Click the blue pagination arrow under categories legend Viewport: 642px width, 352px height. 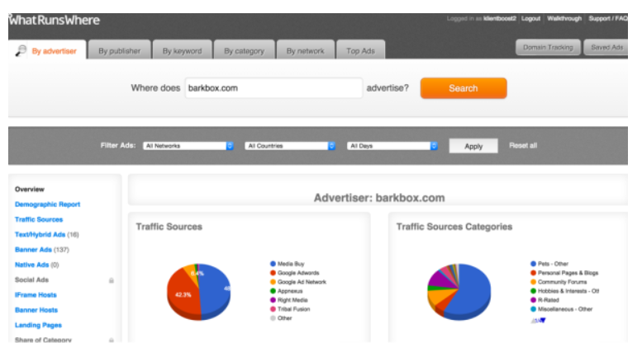pyautogui.click(x=543, y=321)
